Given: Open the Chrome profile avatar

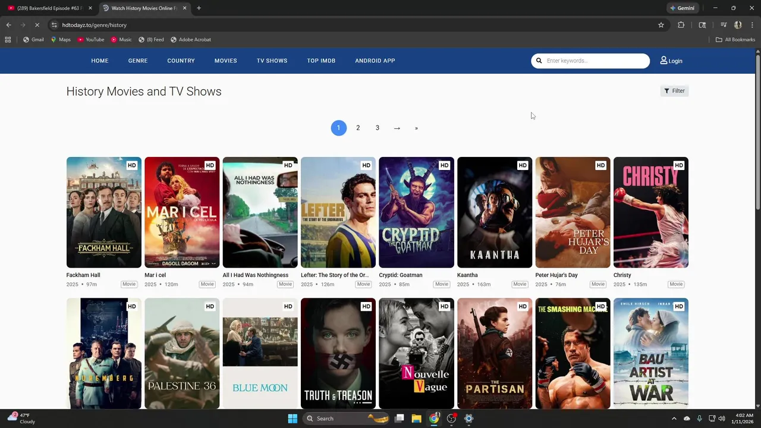Looking at the screenshot, I should tap(738, 25).
